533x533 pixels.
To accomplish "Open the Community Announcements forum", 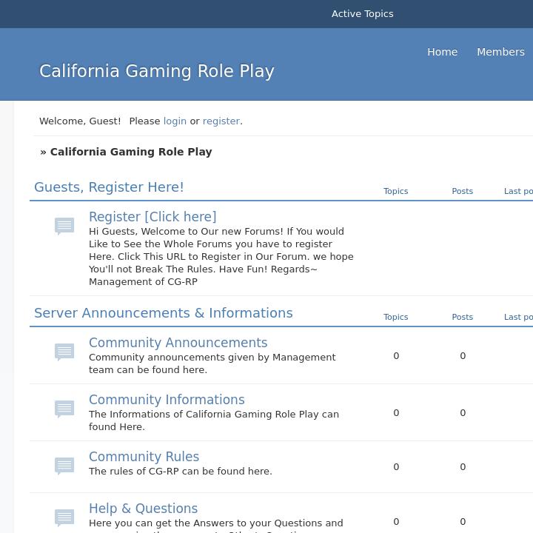I will click(178, 343).
